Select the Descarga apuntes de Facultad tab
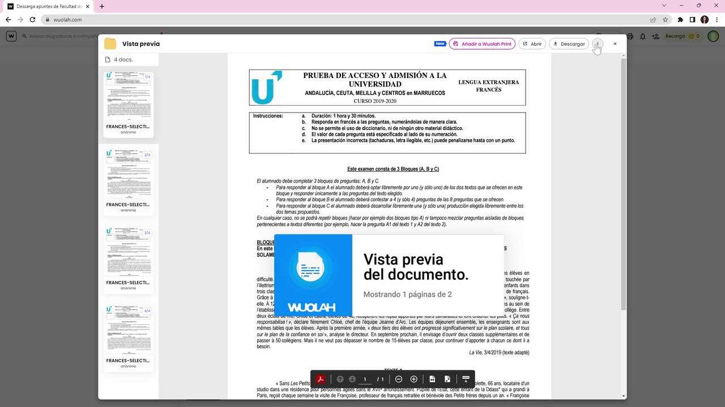The height and width of the screenshot is (407, 725). coord(49,6)
